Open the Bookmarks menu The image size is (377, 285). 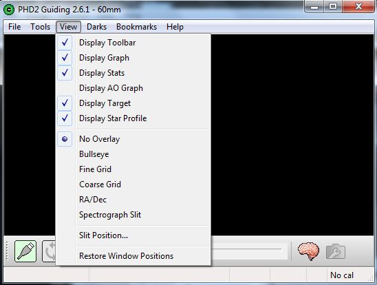click(x=137, y=27)
